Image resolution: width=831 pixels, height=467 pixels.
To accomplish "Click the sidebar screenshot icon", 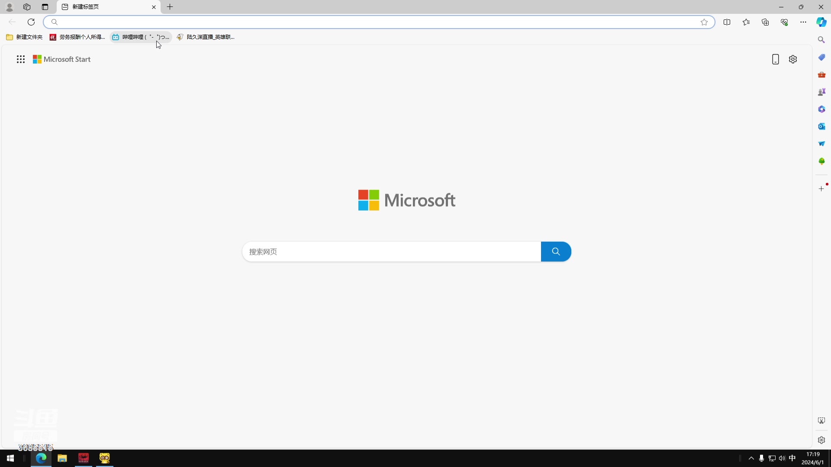I will pos(821,420).
